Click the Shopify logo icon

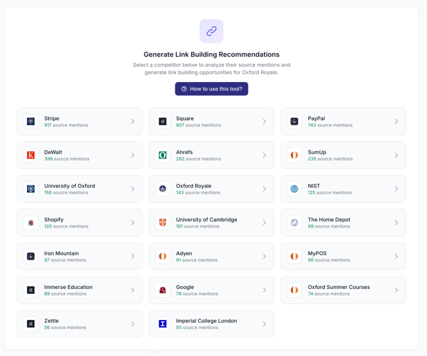31,222
